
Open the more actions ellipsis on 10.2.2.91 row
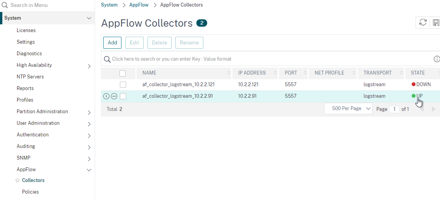point(114,96)
